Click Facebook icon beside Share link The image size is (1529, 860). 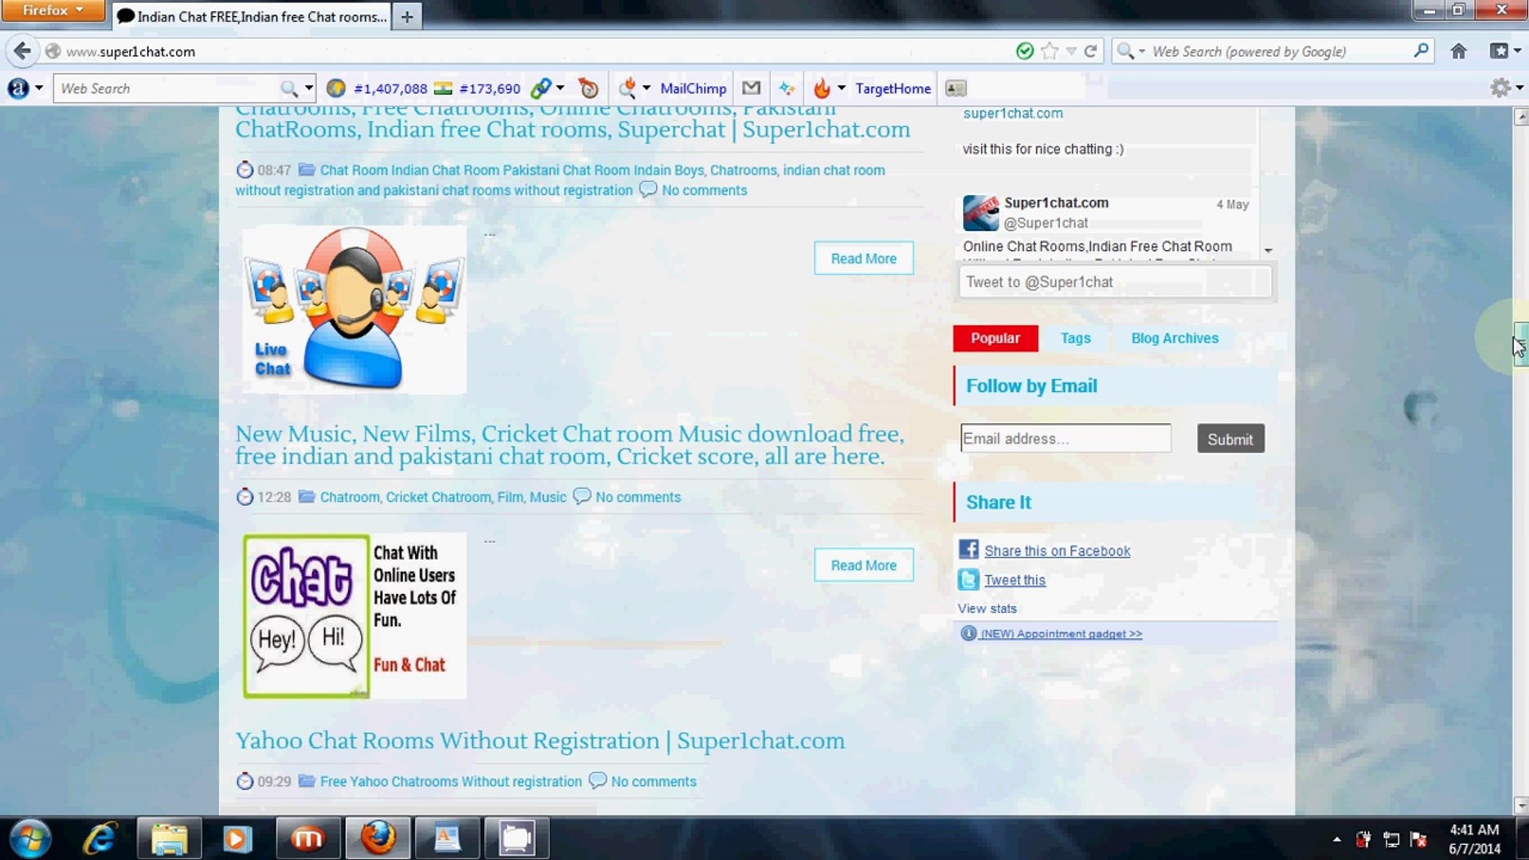click(968, 549)
